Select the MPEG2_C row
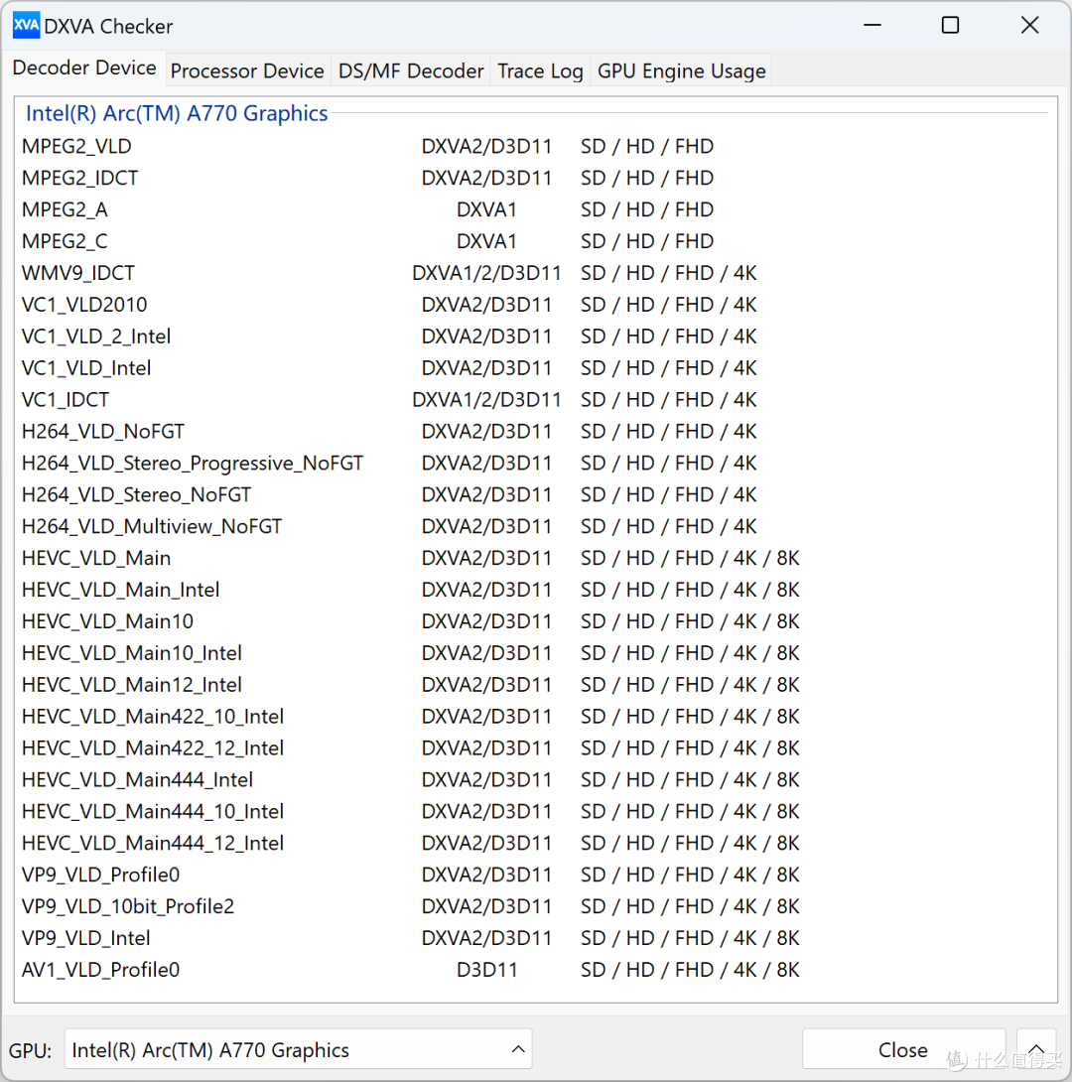This screenshot has height=1082, width=1072. pos(535,241)
